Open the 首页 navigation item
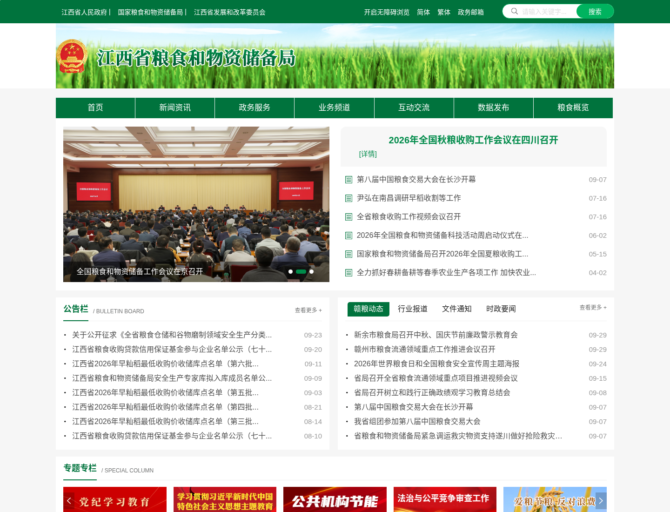The image size is (670, 512). click(x=95, y=108)
